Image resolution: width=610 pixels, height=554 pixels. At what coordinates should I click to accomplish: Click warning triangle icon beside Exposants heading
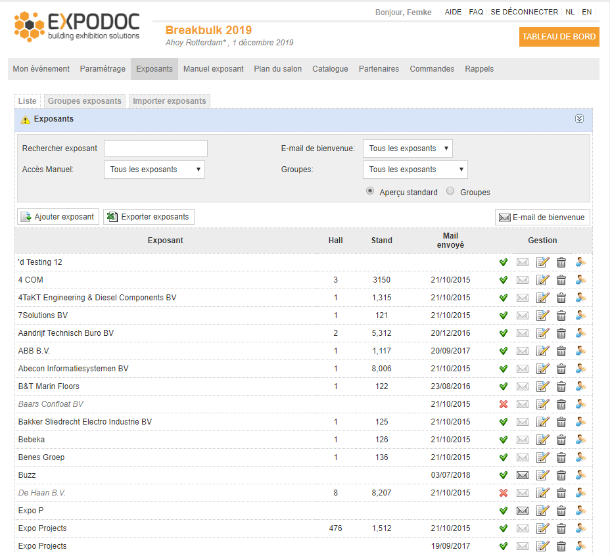click(25, 120)
